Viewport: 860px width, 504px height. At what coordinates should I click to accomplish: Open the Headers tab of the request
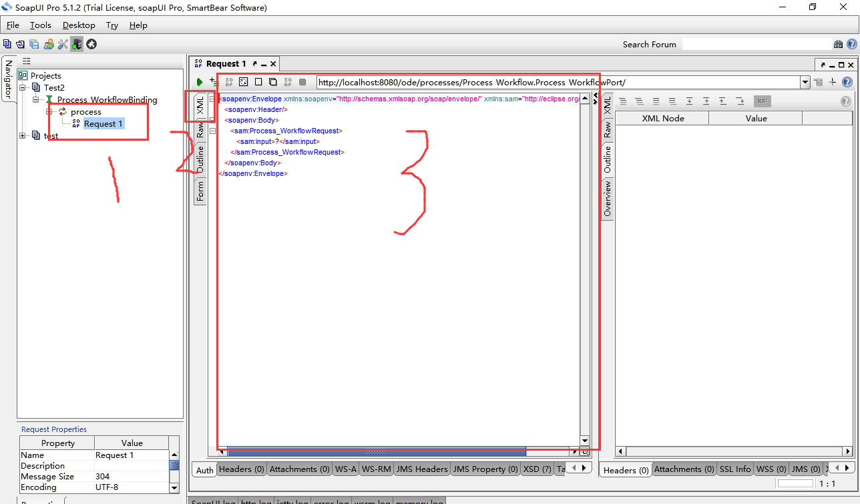point(241,469)
